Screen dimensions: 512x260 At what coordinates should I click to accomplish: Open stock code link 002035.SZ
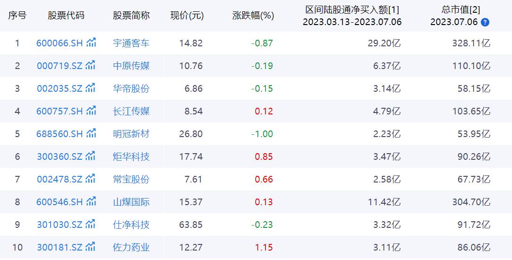pyautogui.click(x=60, y=88)
